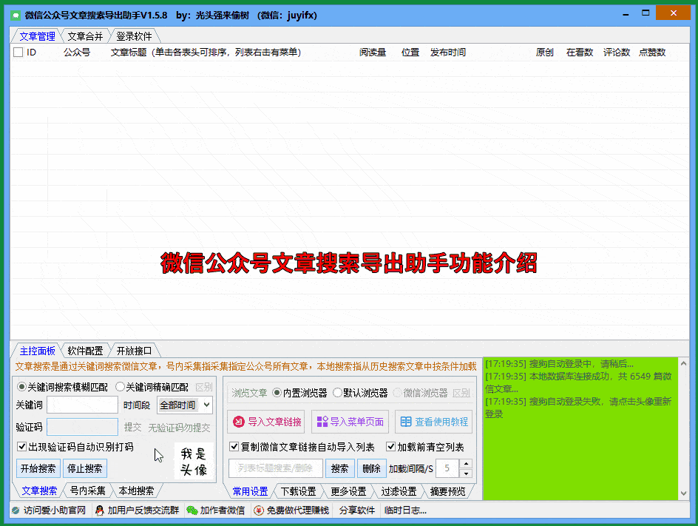Click the WeChat add author icon
This screenshot has width=698, height=526.
coord(192,510)
